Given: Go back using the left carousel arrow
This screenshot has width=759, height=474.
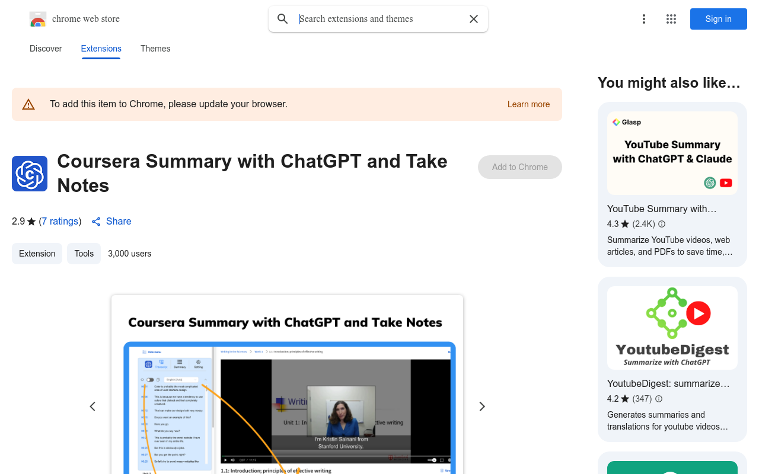Looking at the screenshot, I should coord(93,406).
